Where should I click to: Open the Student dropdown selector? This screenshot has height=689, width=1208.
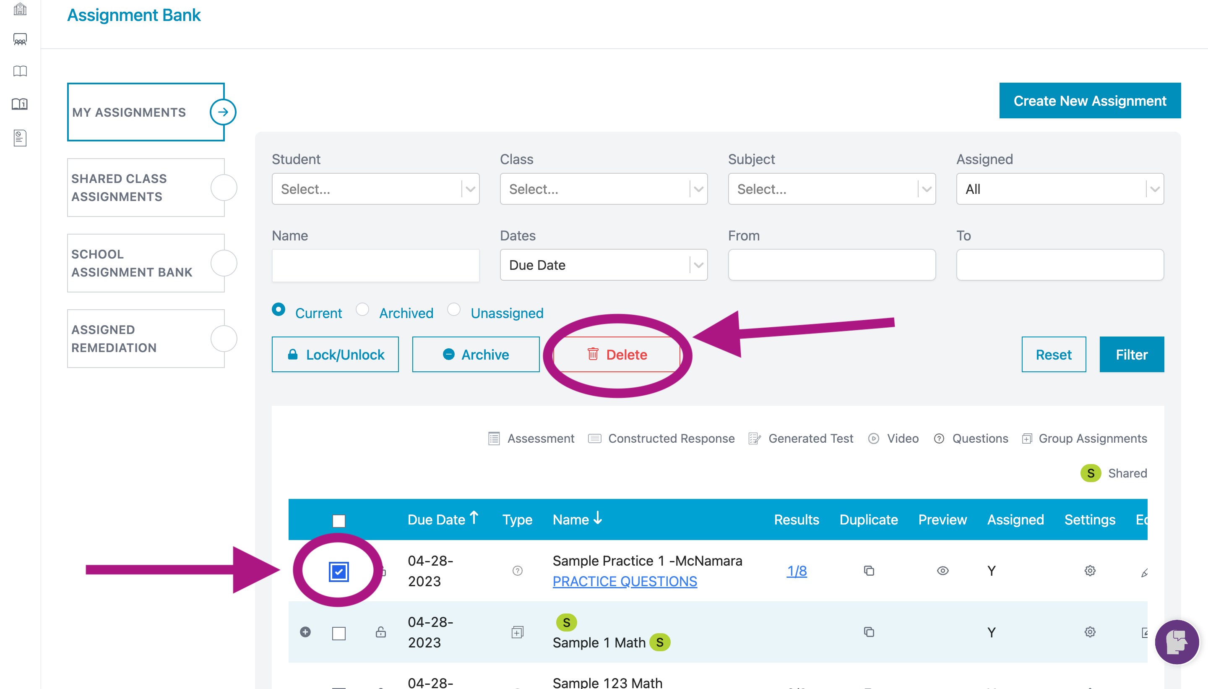[376, 188]
